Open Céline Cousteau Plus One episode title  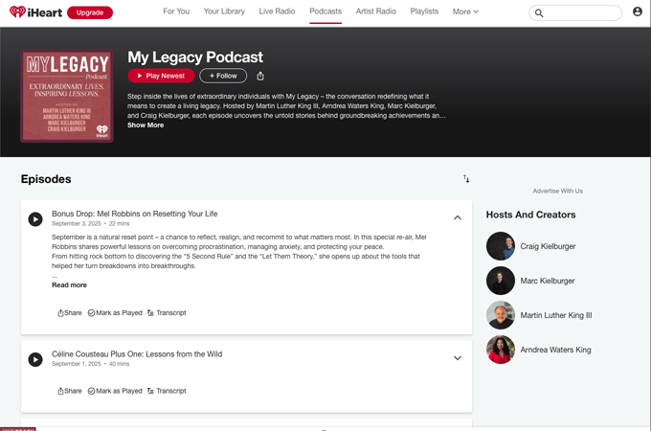137,354
